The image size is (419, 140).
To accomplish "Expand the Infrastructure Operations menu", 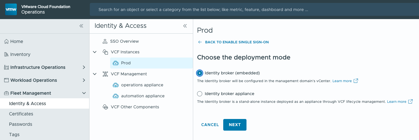I will pyautogui.click(x=84, y=67).
